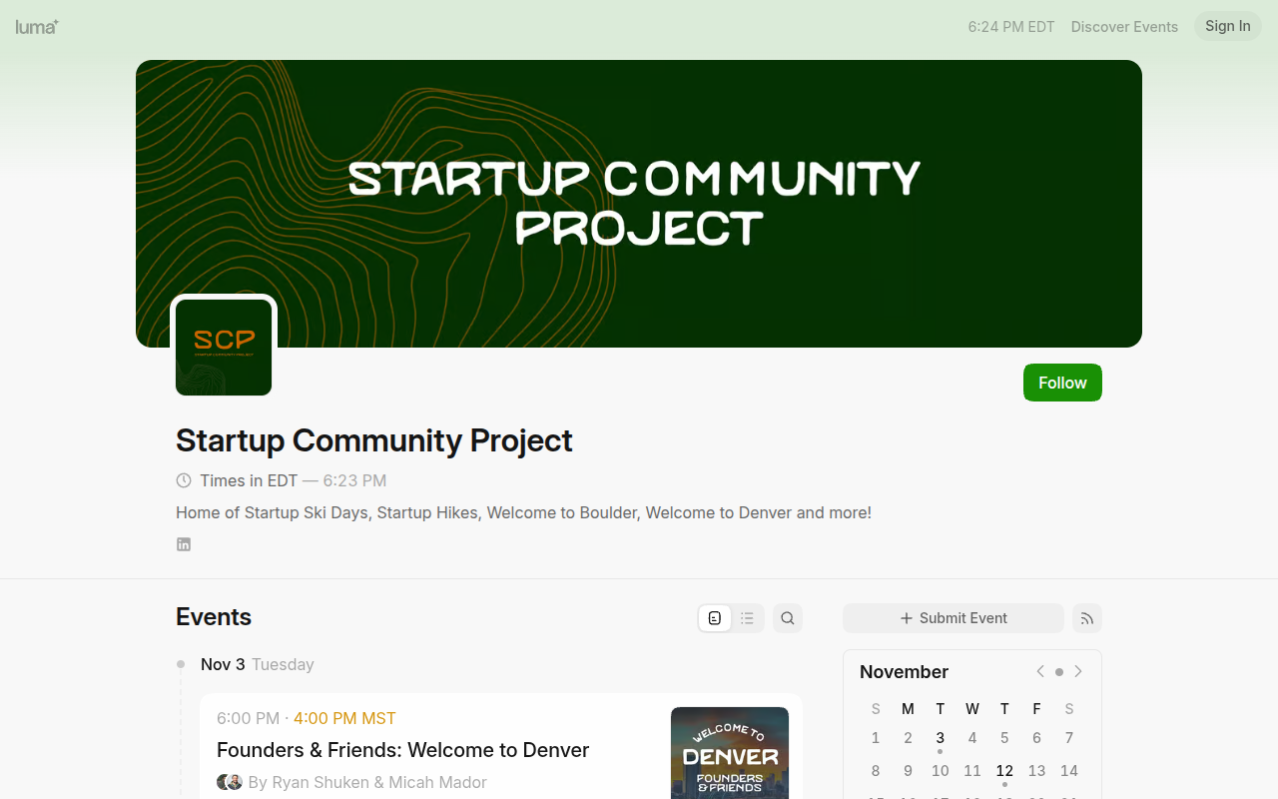Click the Sign In button
Screen dimensions: 1278x799
1228,26
